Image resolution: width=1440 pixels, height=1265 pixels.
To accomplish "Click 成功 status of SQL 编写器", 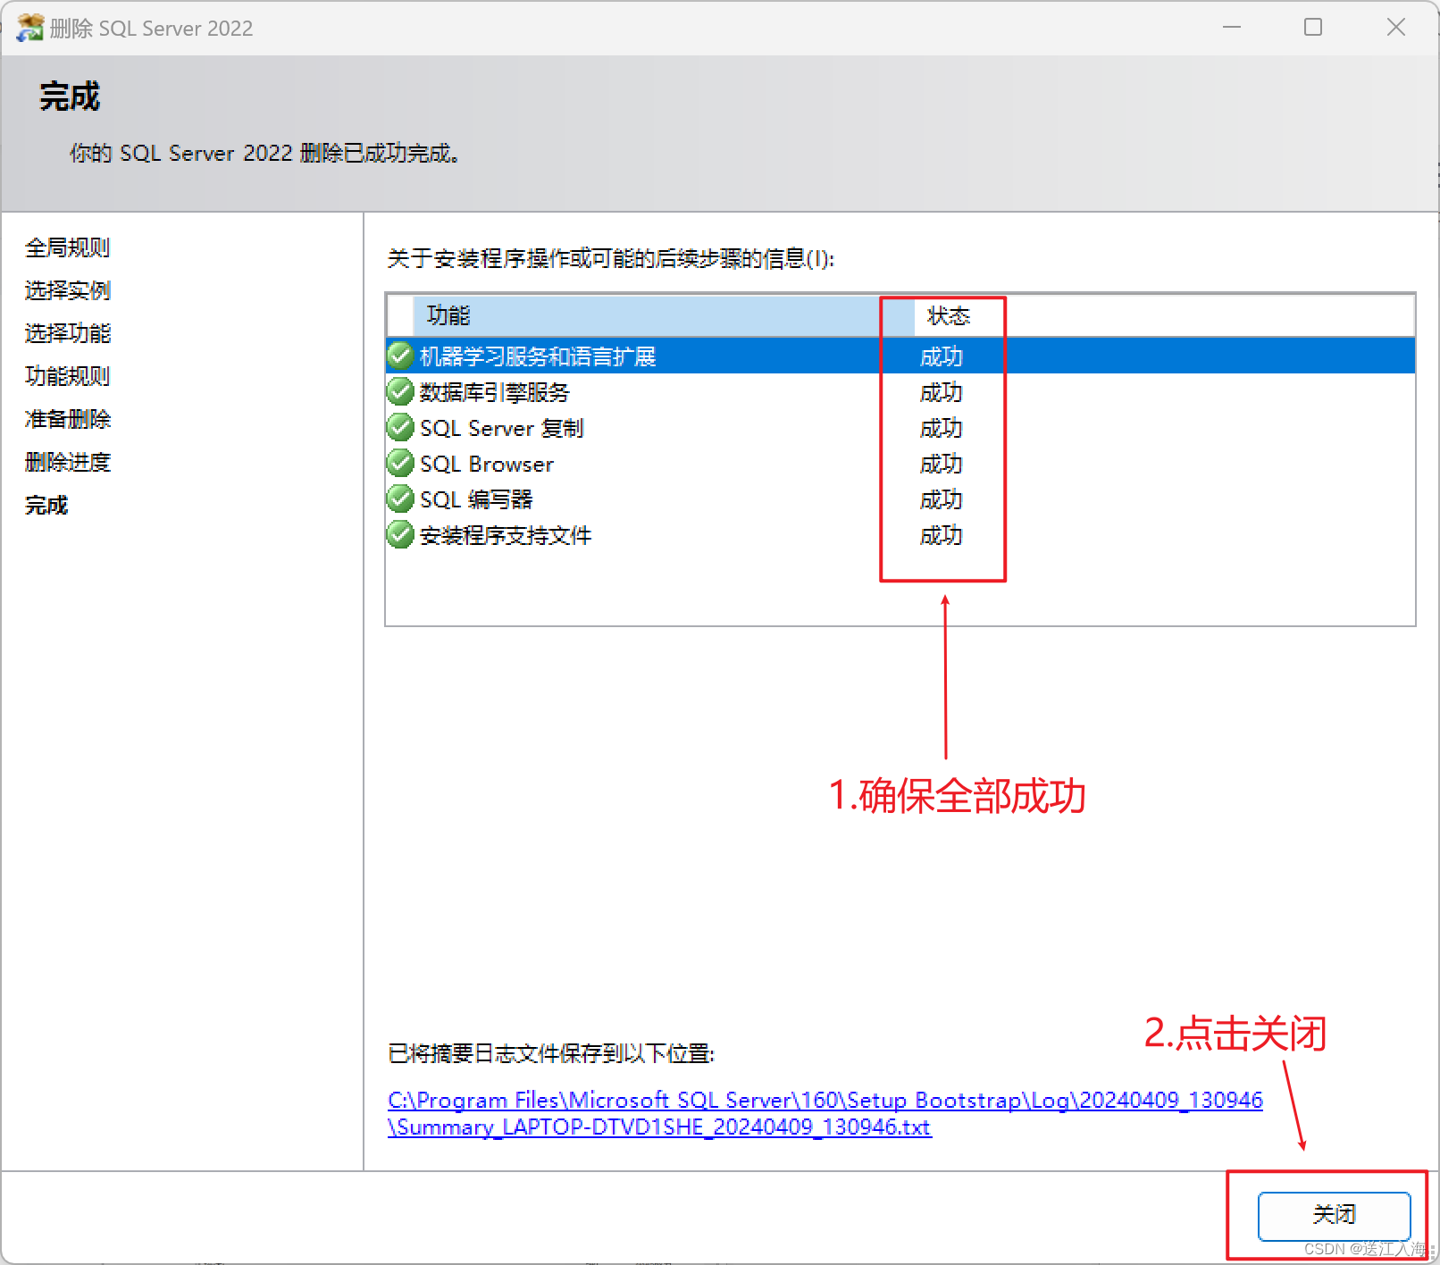I will (942, 499).
